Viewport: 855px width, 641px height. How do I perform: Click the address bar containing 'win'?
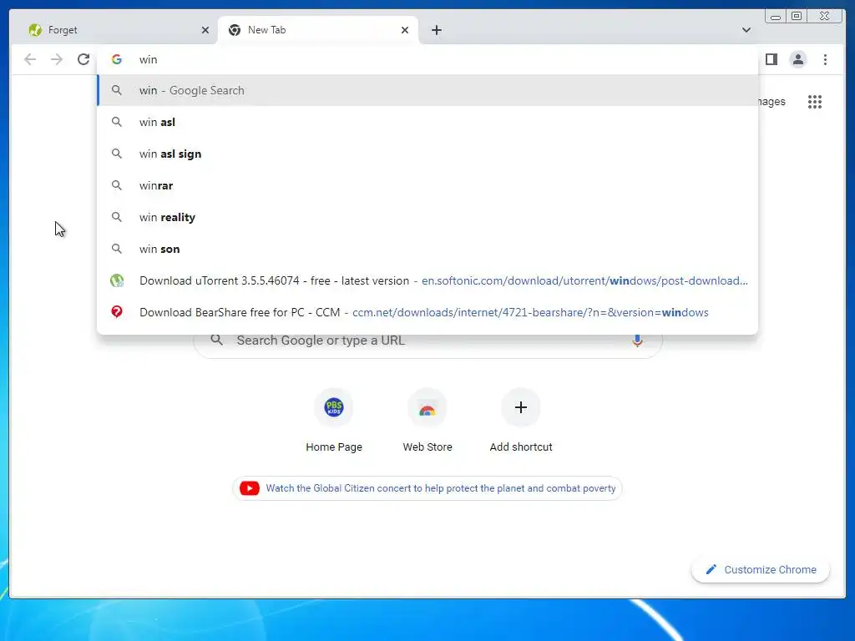pos(427,59)
